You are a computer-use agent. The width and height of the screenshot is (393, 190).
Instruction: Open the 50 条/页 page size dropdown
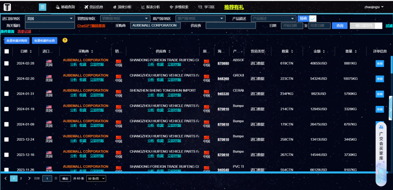point(96,179)
